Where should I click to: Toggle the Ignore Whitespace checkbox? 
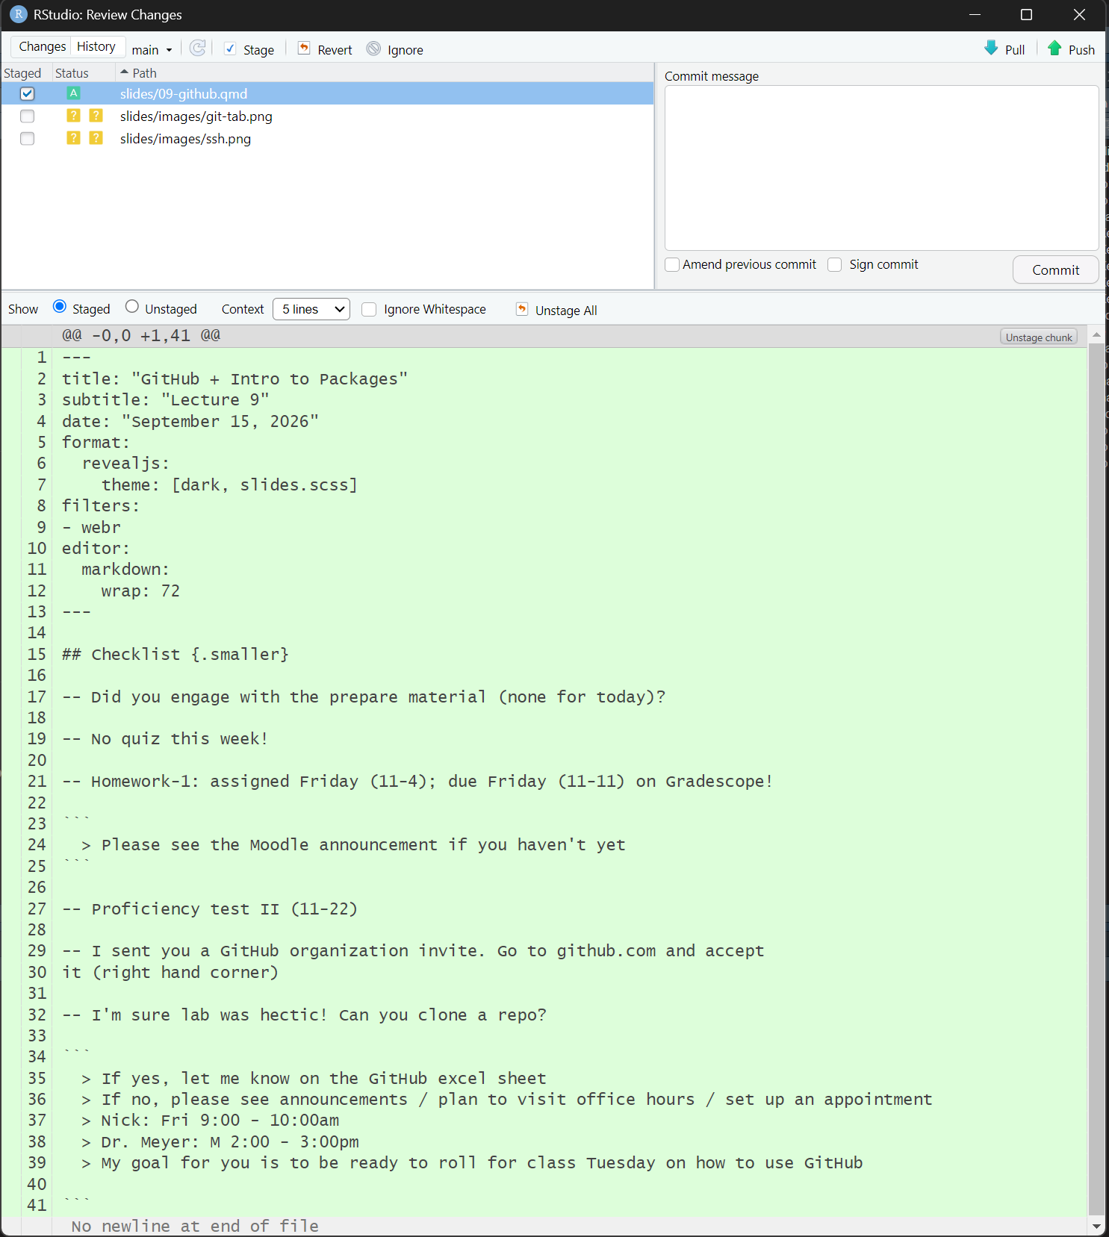[x=369, y=309]
